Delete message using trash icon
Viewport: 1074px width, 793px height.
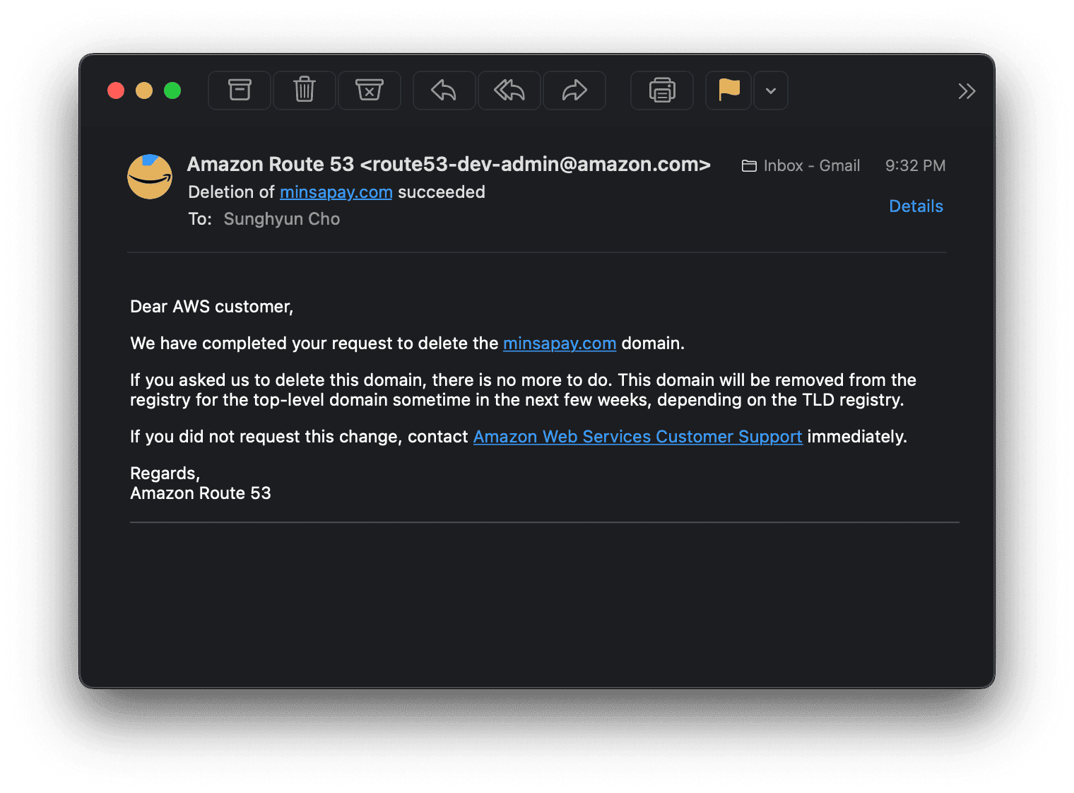305,90
